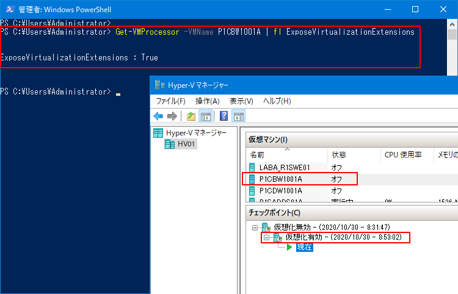
Task: Click the Back arrow in Hyper-V Manager toolbar
Action: pos(158,116)
